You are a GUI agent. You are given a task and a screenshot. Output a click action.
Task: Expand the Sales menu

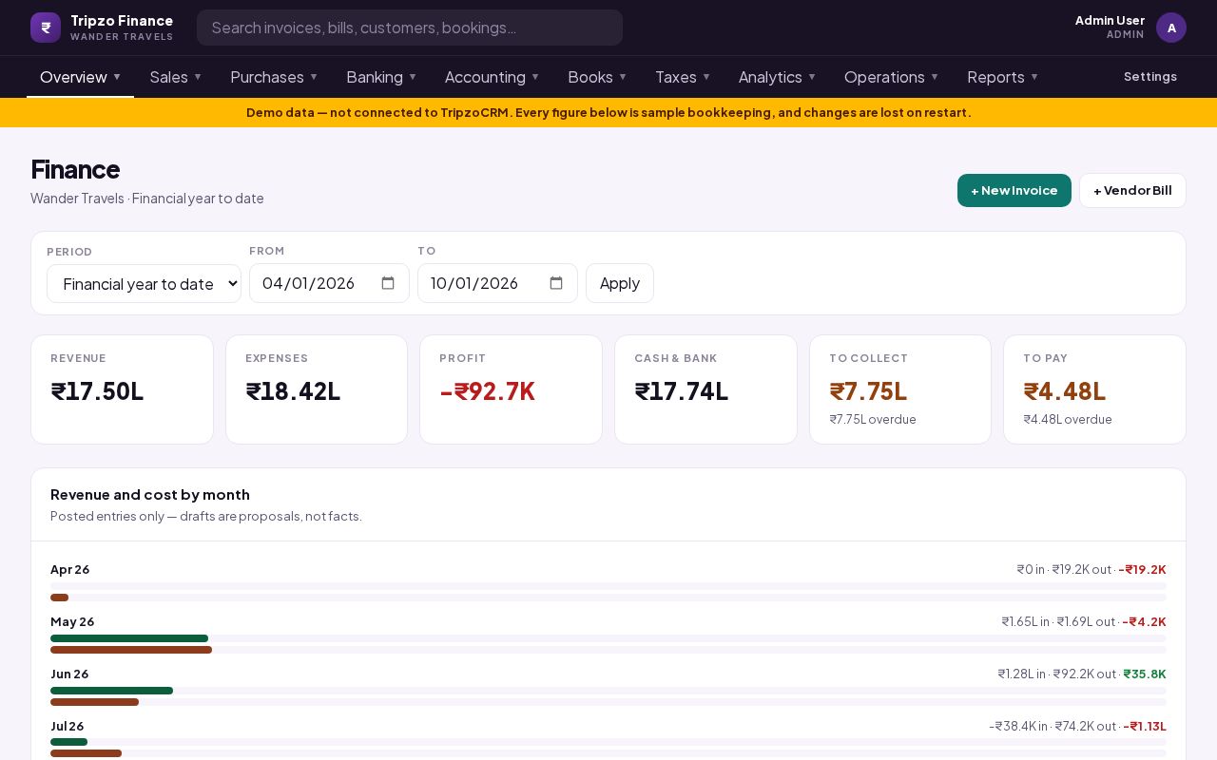click(x=176, y=77)
